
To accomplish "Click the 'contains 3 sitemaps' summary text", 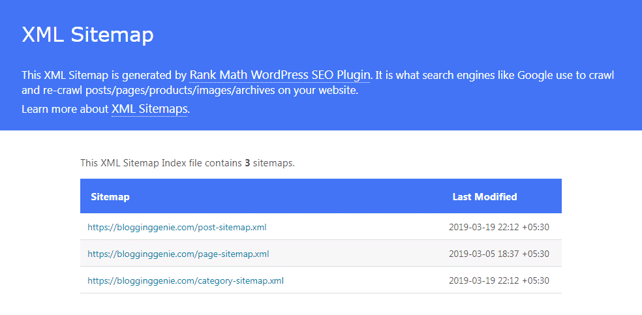I will point(187,163).
